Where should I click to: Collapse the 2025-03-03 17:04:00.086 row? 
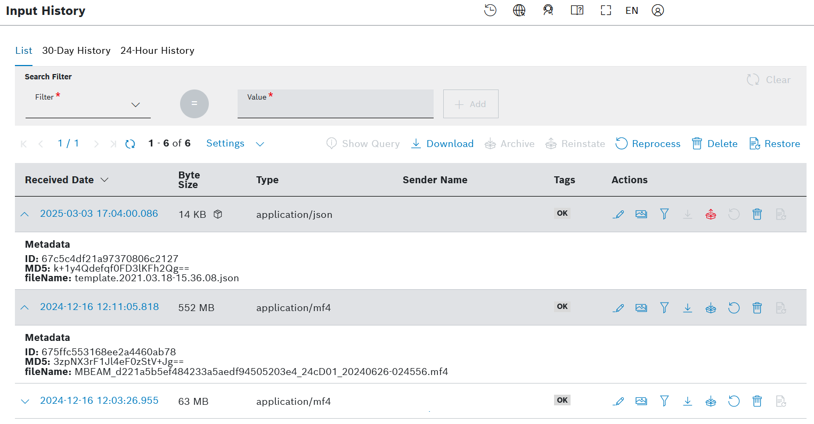click(x=25, y=214)
